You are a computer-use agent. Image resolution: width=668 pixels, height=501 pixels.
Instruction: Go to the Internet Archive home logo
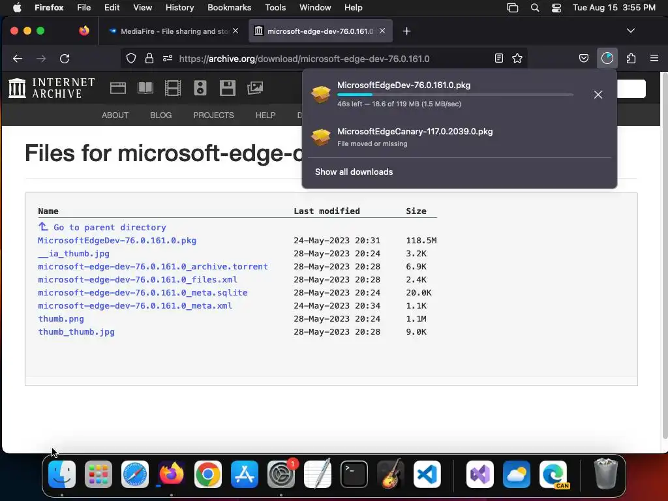(x=52, y=88)
